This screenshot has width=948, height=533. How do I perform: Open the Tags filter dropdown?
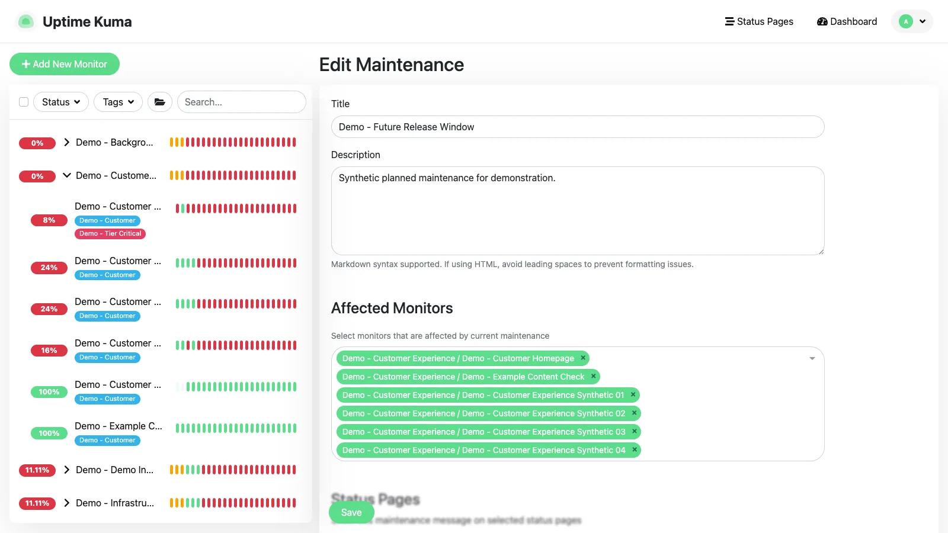pos(118,102)
